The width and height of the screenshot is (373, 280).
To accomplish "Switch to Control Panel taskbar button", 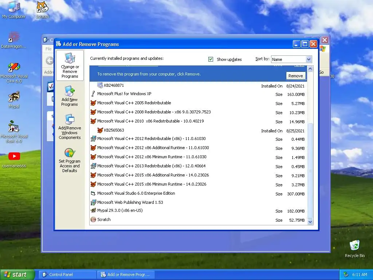I will (x=67, y=275).
